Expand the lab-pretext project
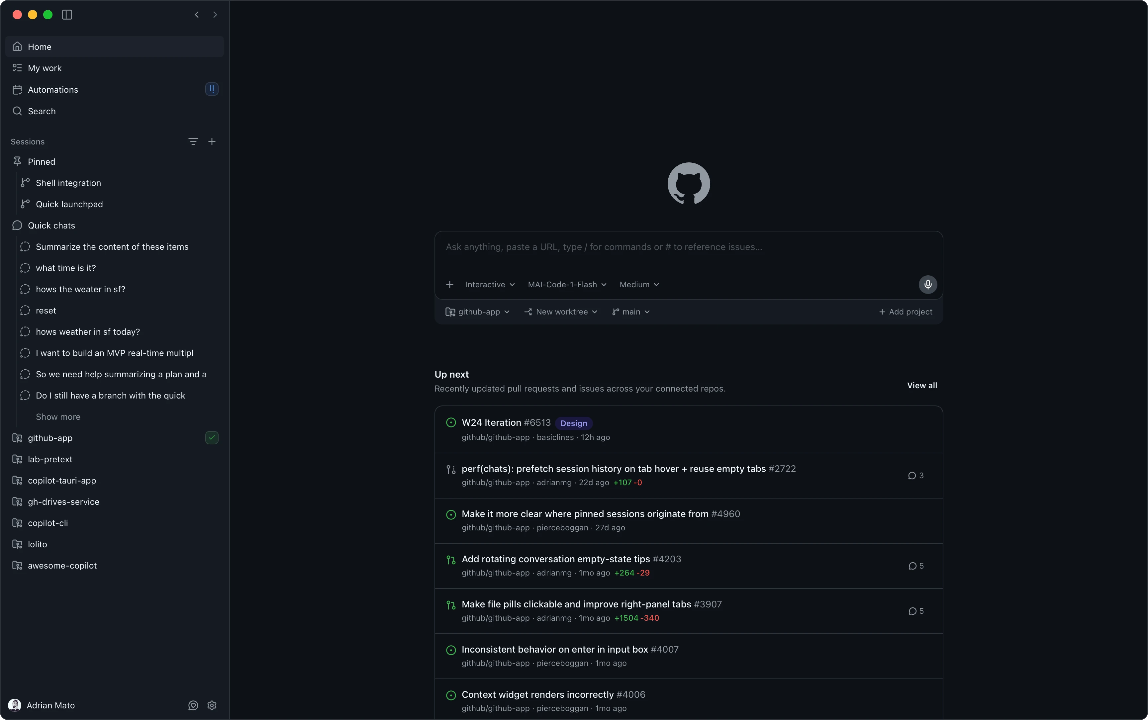 coord(114,459)
